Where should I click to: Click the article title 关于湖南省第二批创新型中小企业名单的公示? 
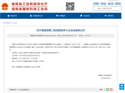pos(61,30)
